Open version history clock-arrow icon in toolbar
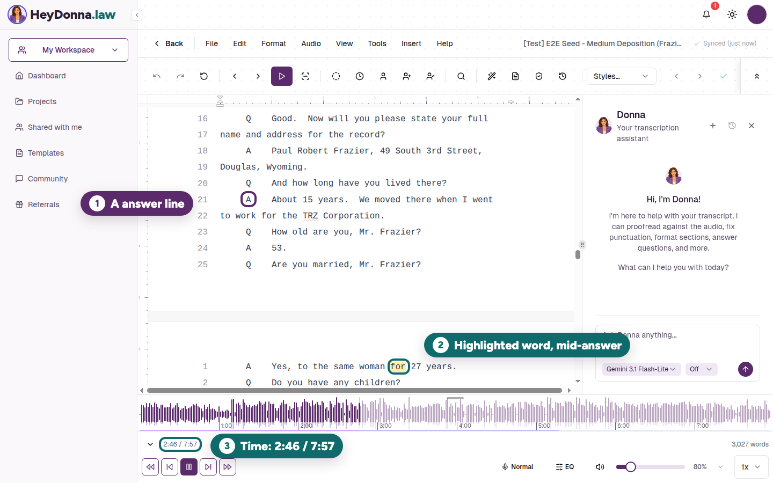The image size is (773, 483). coord(563,76)
